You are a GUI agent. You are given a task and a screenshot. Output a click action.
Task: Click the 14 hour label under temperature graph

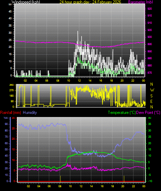[x=91, y=186]
